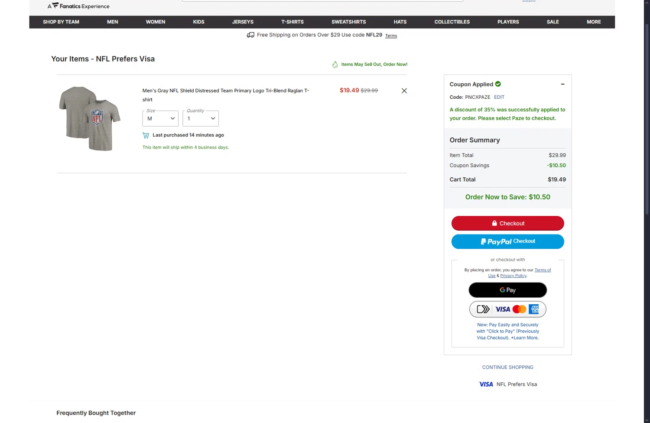
Task: Open the Fanatics Experience logo link
Action: pos(78,6)
